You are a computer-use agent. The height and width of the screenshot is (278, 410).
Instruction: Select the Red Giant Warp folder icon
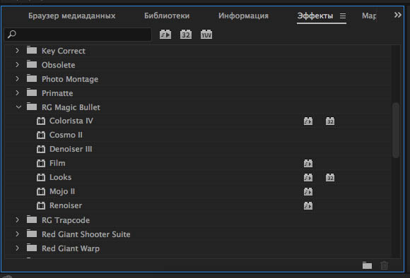pyautogui.click(x=32, y=248)
